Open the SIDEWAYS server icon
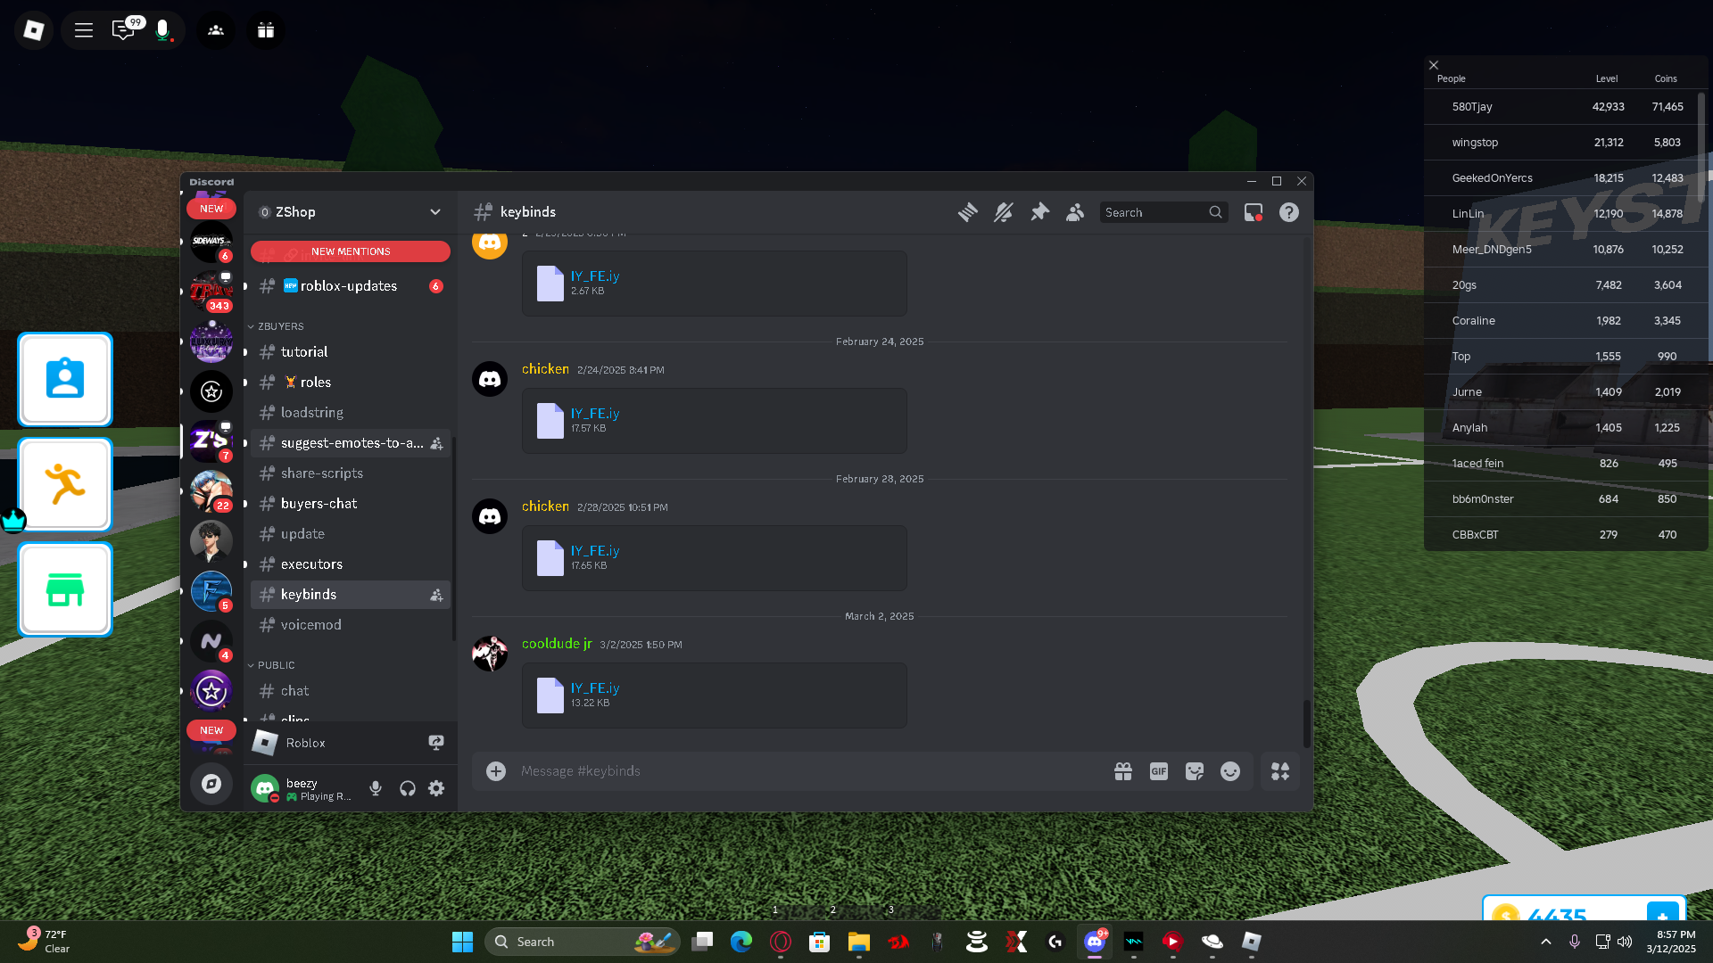This screenshot has height=963, width=1713. pos(211,242)
